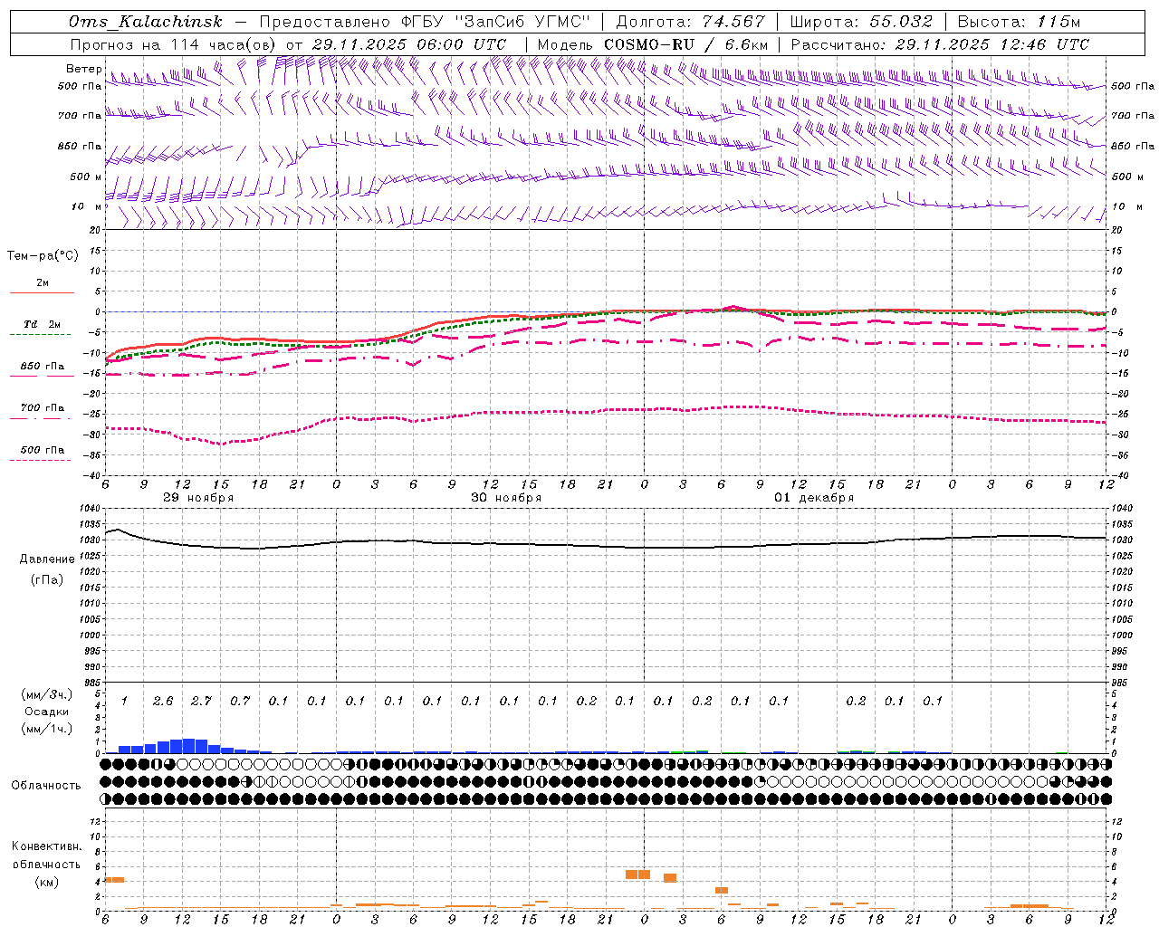This screenshot has width=1159, height=927.
Task: Click the 700 гПа temperature legend entry
Action: (x=42, y=410)
